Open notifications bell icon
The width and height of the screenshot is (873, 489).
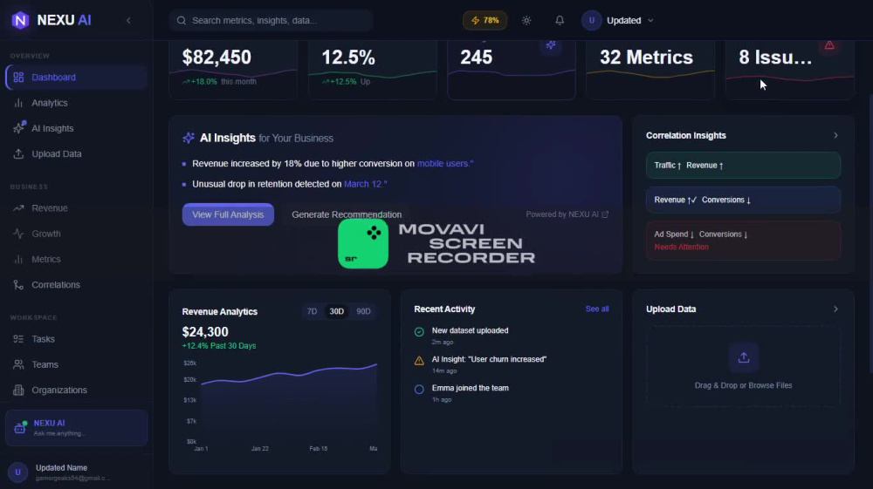pos(560,21)
